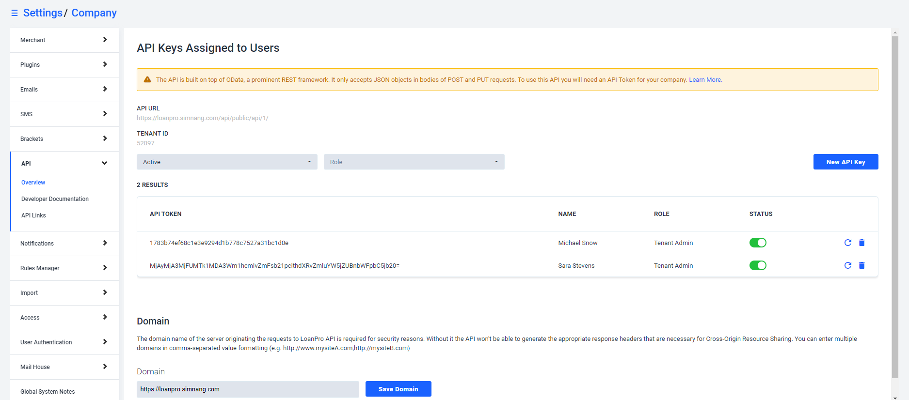Image resolution: width=909 pixels, height=400 pixels.
Task: Open the Active status filter dropdown
Action: 227,162
